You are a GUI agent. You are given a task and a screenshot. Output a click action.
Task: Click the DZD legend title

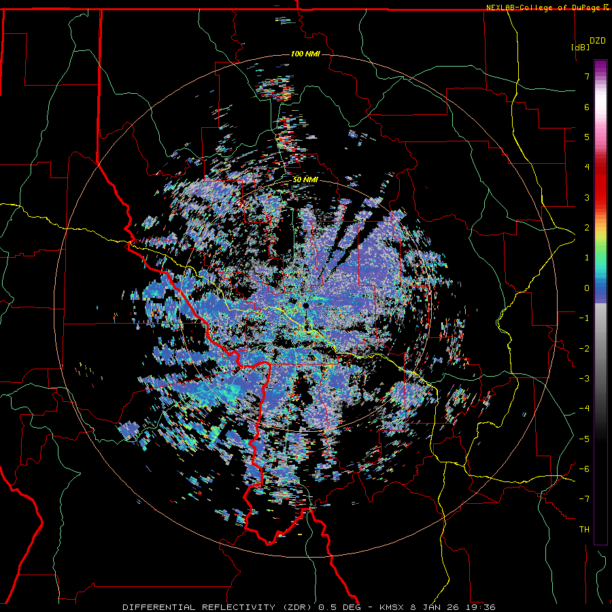coord(598,41)
